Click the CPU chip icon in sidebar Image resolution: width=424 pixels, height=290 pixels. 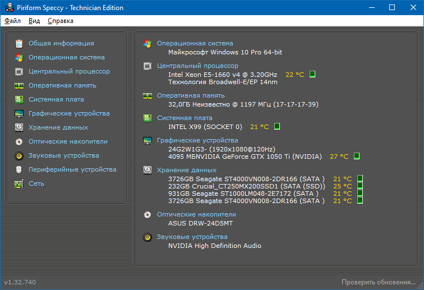[19, 71]
